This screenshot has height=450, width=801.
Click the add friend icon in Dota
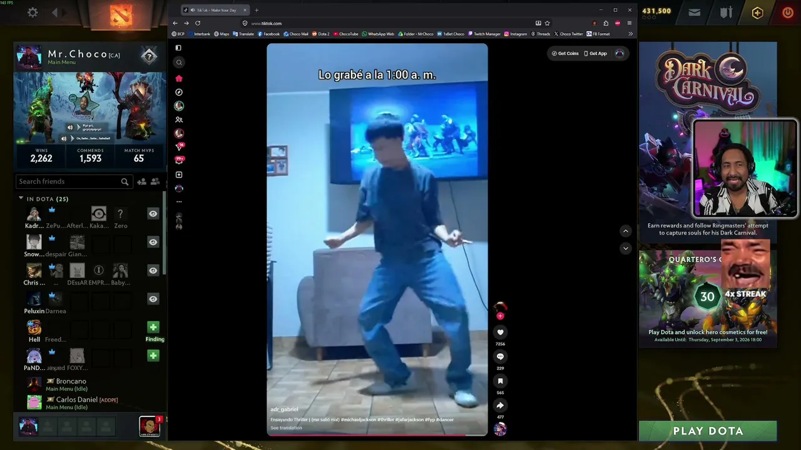tap(141, 181)
